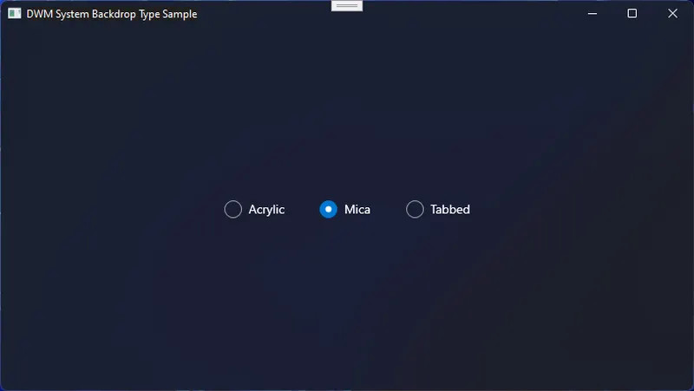The height and width of the screenshot is (391, 694).
Task: Click the window title text
Action: pos(112,14)
